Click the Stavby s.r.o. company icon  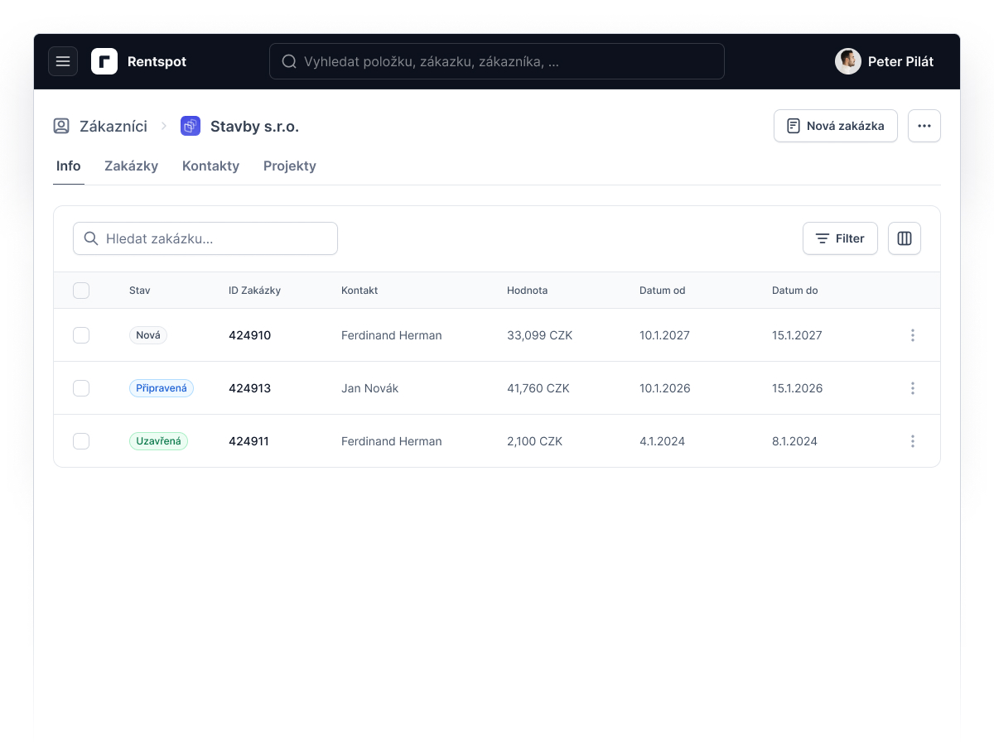(191, 126)
